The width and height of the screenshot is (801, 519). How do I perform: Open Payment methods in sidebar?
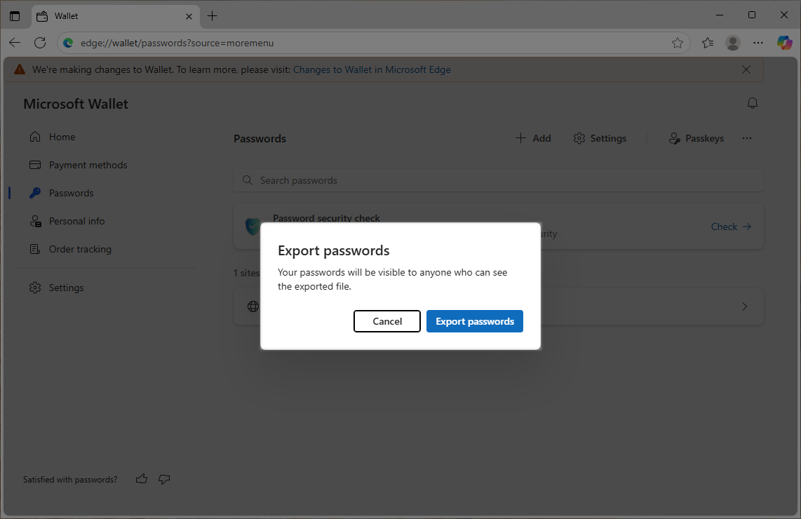pos(88,165)
